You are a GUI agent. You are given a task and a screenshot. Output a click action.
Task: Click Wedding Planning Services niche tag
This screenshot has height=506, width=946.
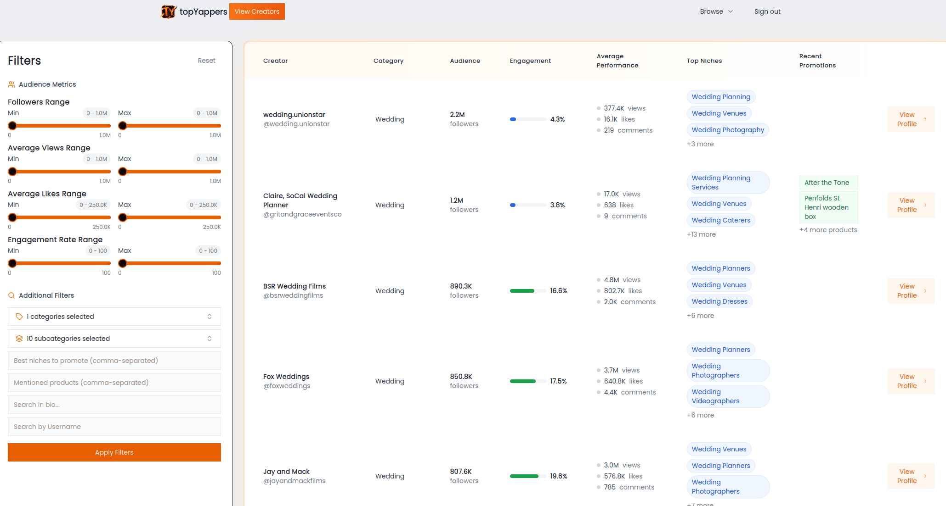pos(728,183)
